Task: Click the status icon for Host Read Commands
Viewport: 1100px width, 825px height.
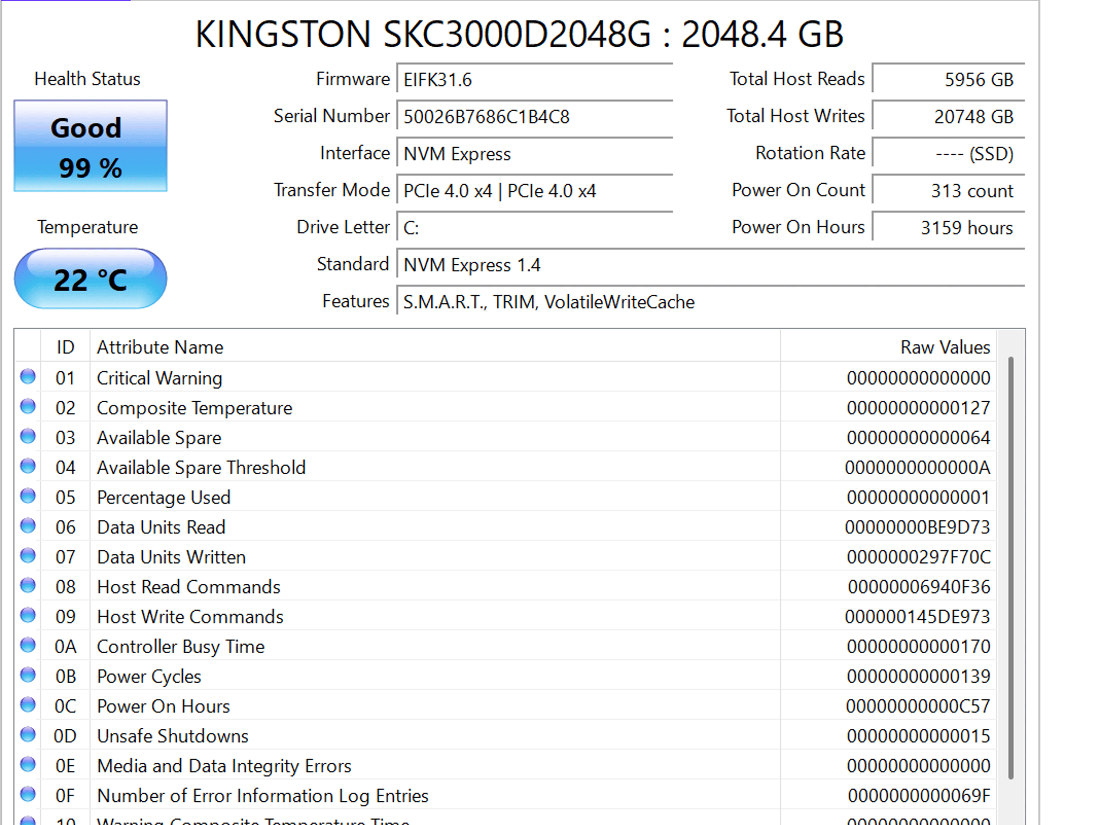Action: [x=28, y=585]
